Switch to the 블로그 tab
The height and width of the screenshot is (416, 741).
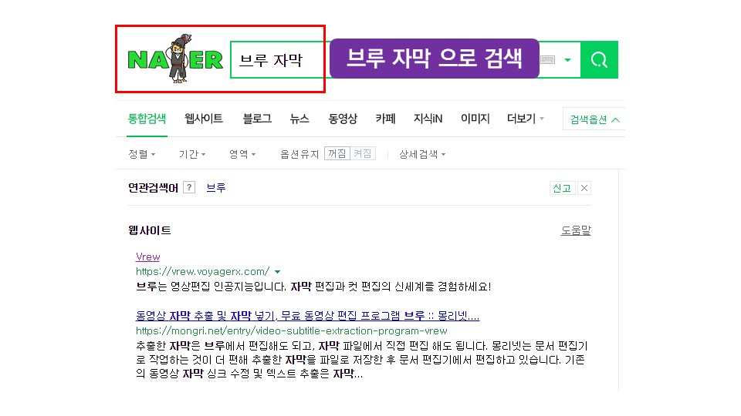click(x=257, y=119)
